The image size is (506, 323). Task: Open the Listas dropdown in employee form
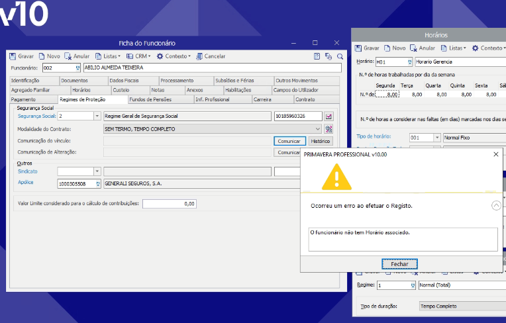point(107,56)
